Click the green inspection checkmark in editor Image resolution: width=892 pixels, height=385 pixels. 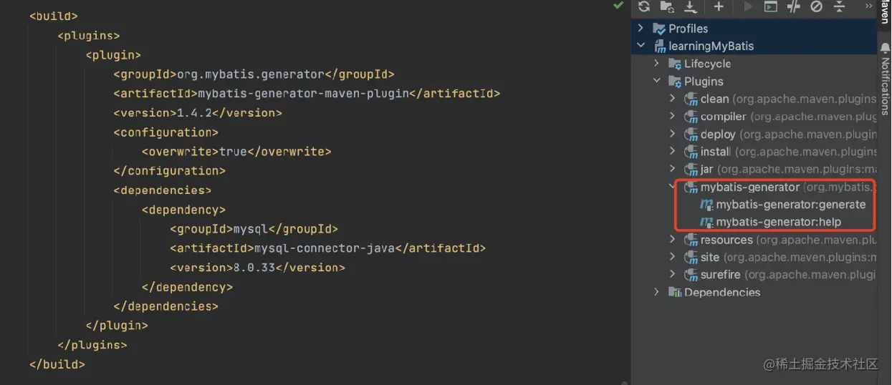(618, 6)
